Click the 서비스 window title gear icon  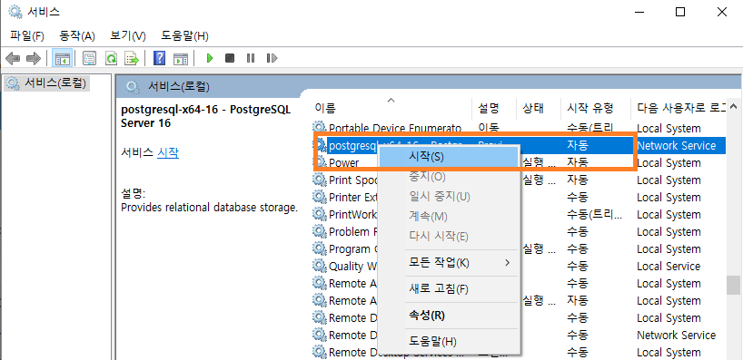[x=15, y=12]
